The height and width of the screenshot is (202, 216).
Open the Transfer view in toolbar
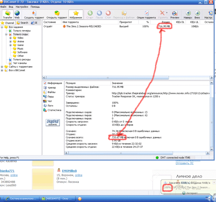pos(8,14)
